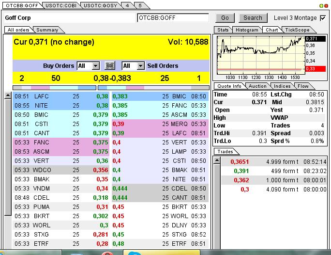Toggle the Level 3 Montage checkbox

point(323,18)
